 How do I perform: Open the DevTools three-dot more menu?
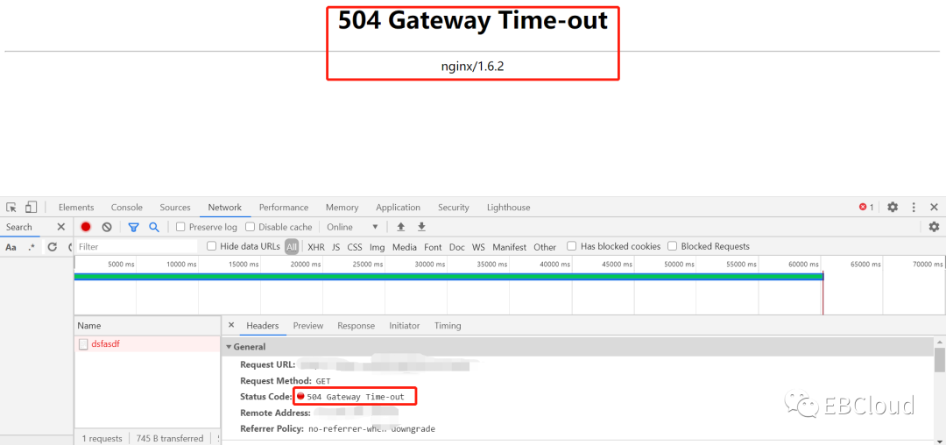(914, 208)
